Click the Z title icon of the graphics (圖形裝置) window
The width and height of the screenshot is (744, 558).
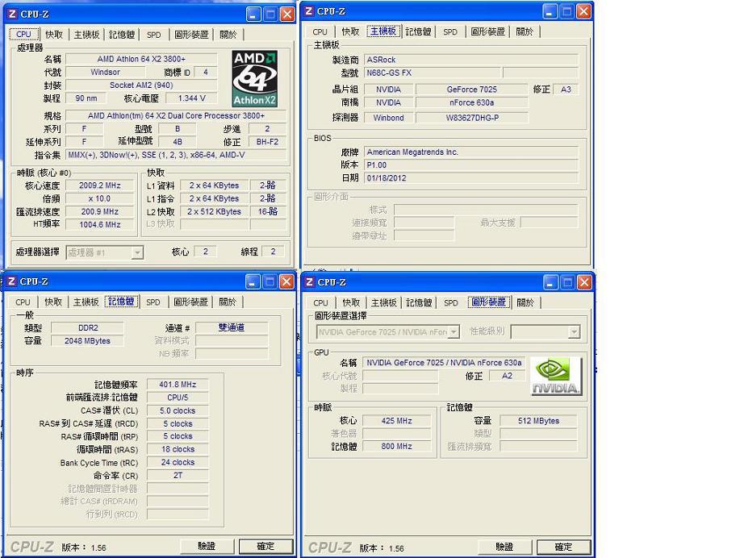[x=309, y=282]
